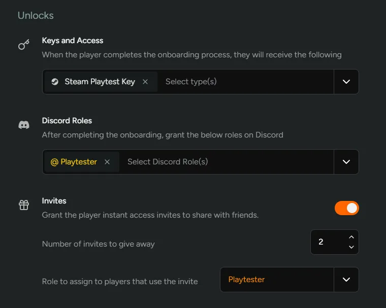Click the Unlocks section heading
This screenshot has height=308, width=386.
pos(36,15)
